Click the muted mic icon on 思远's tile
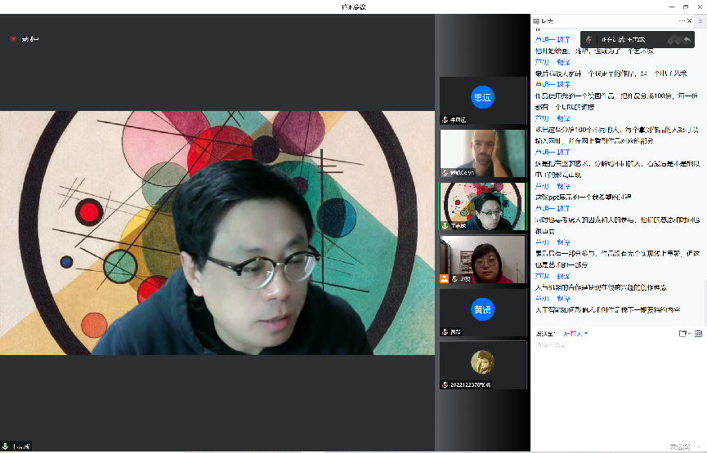This screenshot has height=453, width=707. 445,119
